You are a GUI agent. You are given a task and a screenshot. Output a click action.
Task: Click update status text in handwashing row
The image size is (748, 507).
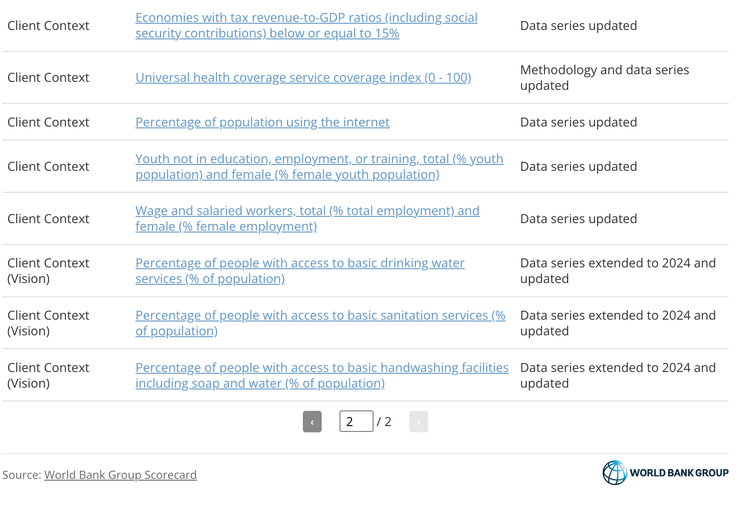pyautogui.click(x=617, y=376)
